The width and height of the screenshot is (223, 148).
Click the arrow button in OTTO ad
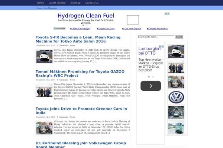[x=151, y=86]
